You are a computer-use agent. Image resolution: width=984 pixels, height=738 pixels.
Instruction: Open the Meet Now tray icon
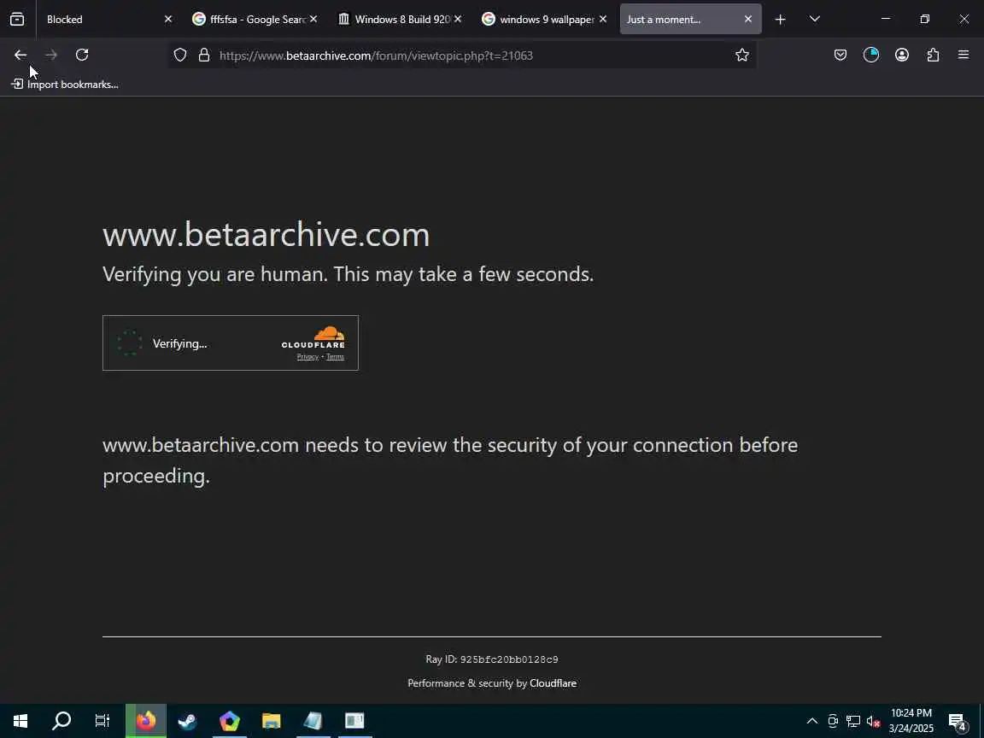(833, 721)
